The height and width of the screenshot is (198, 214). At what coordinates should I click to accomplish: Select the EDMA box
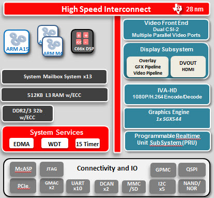pos(22,144)
